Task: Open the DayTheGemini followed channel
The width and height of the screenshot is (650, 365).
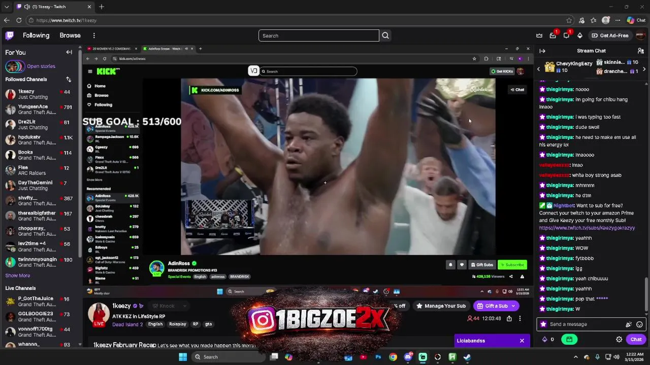Action: [40, 186]
